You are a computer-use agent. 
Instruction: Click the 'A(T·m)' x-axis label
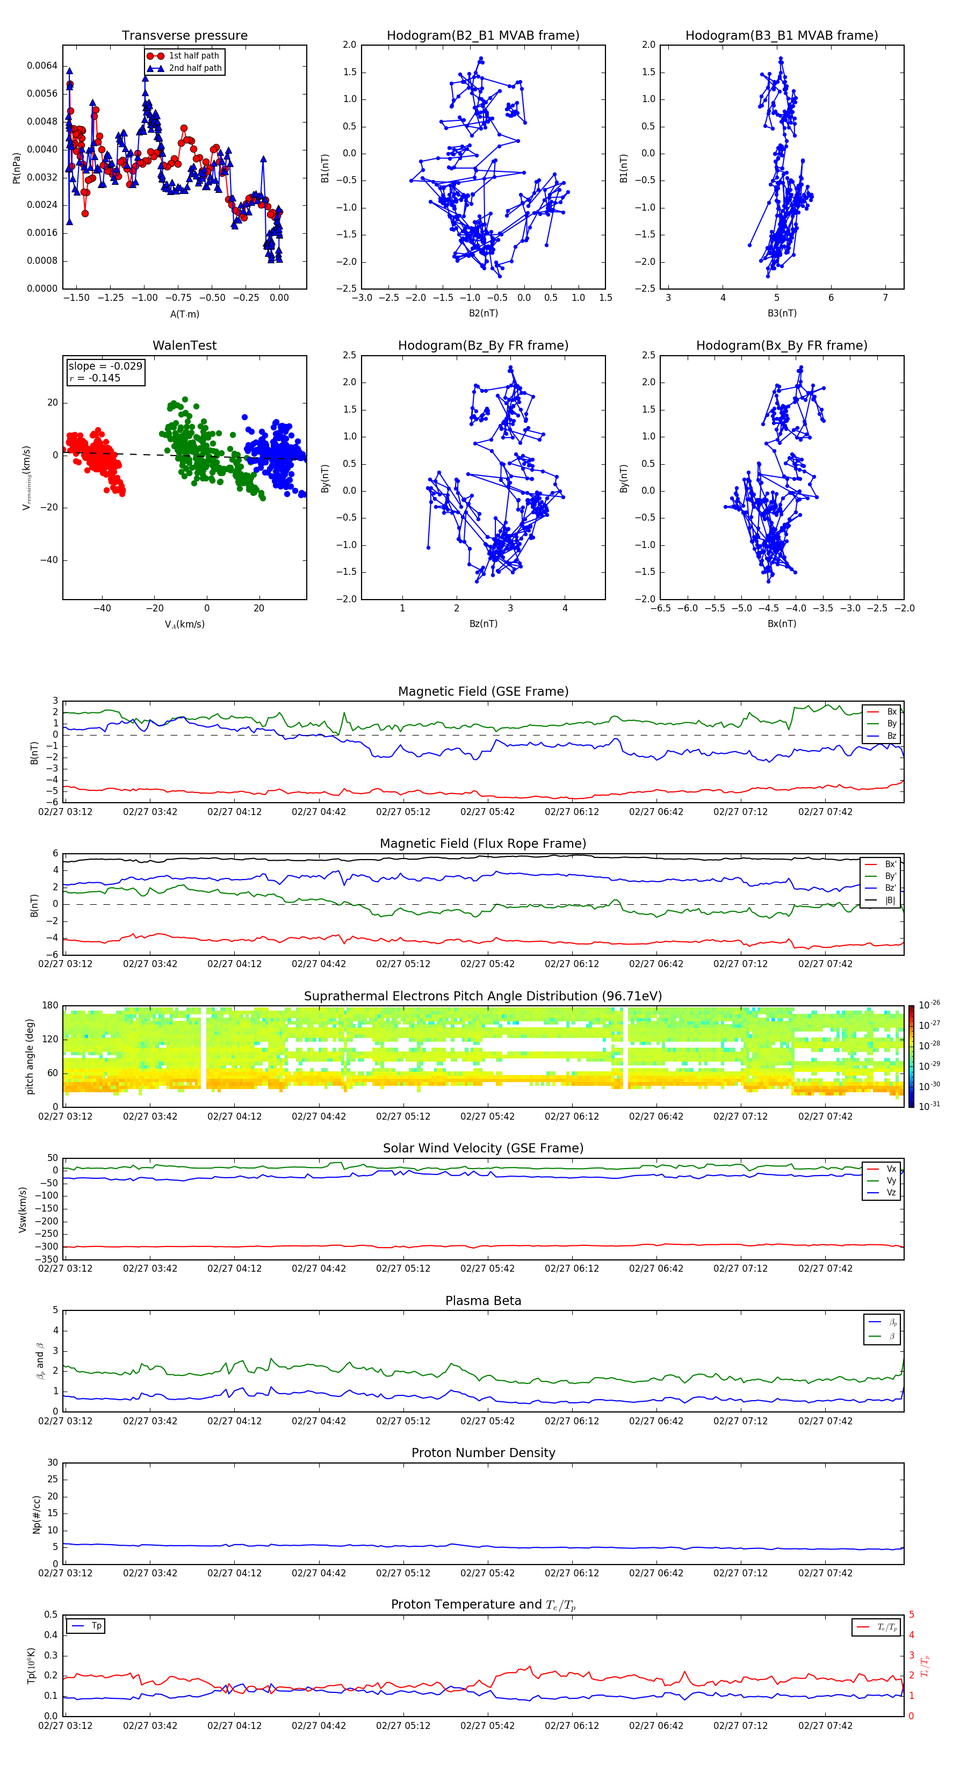tap(184, 314)
